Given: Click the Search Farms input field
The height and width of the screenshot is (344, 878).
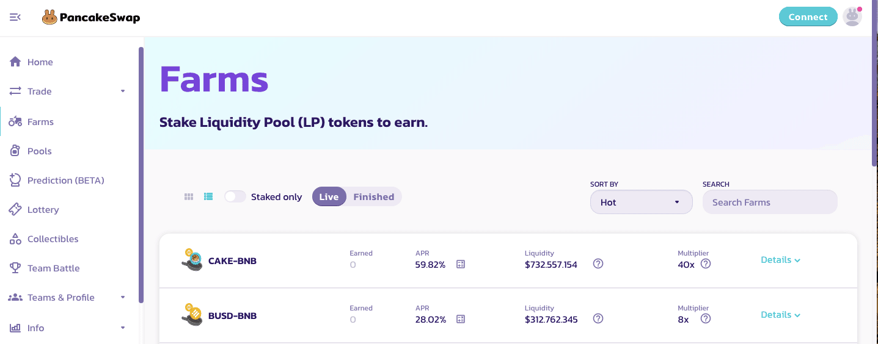Looking at the screenshot, I should click(770, 202).
